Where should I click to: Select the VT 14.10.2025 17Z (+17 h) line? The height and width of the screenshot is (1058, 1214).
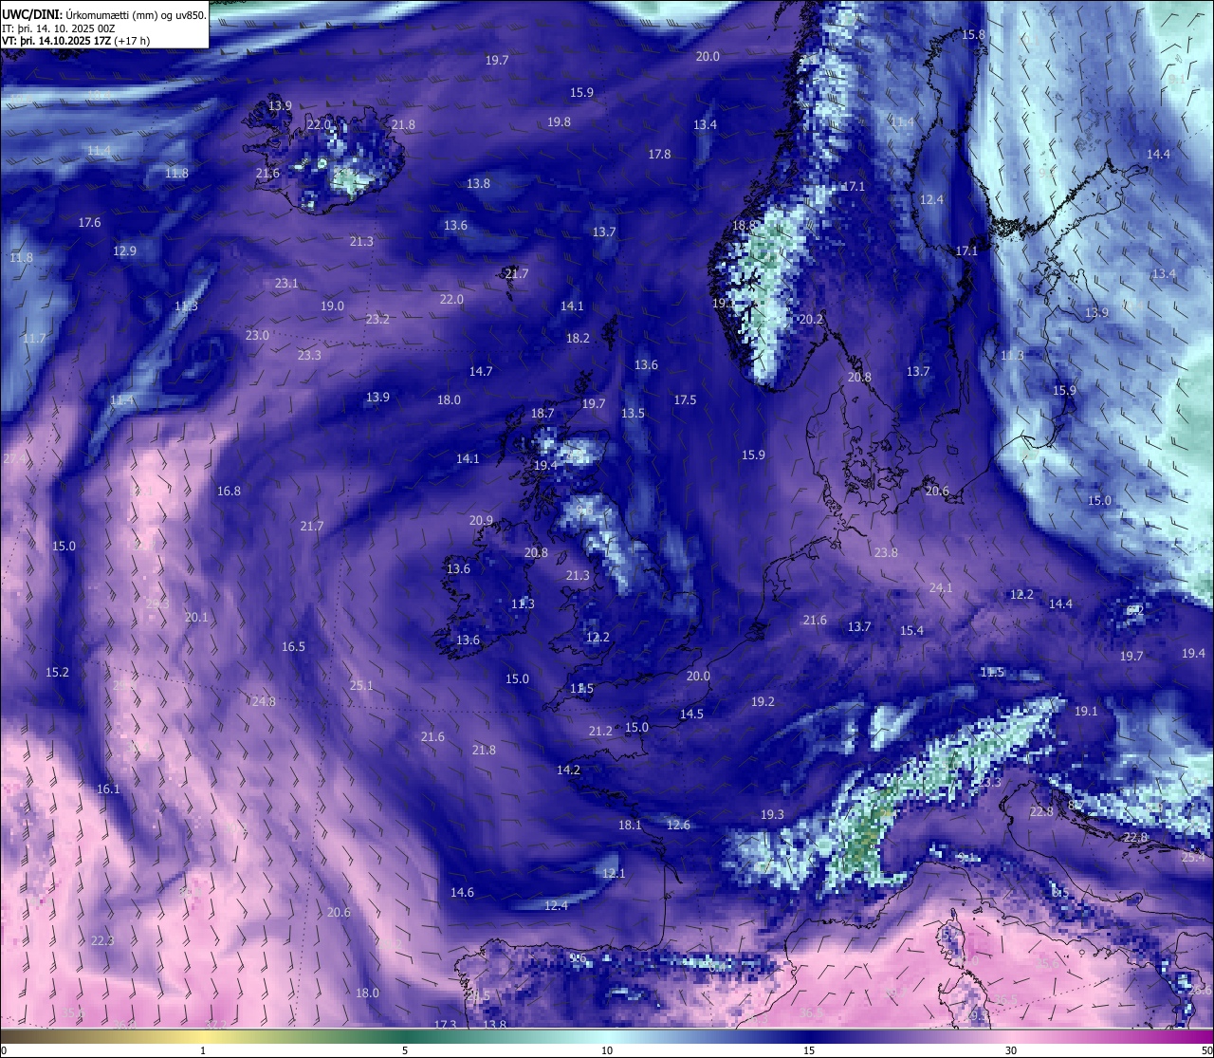(76, 40)
